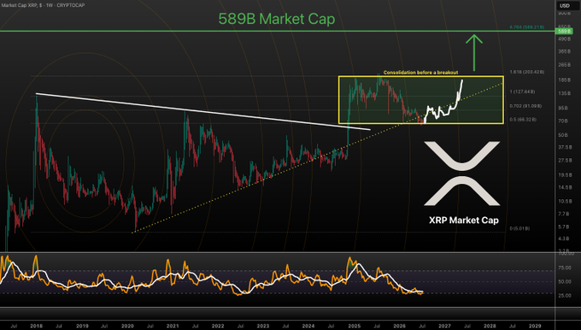Click 2019 on the time axis
581x330 pixels.
[82, 326]
